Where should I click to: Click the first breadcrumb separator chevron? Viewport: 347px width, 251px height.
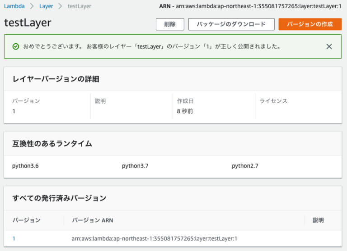pos(32,6)
